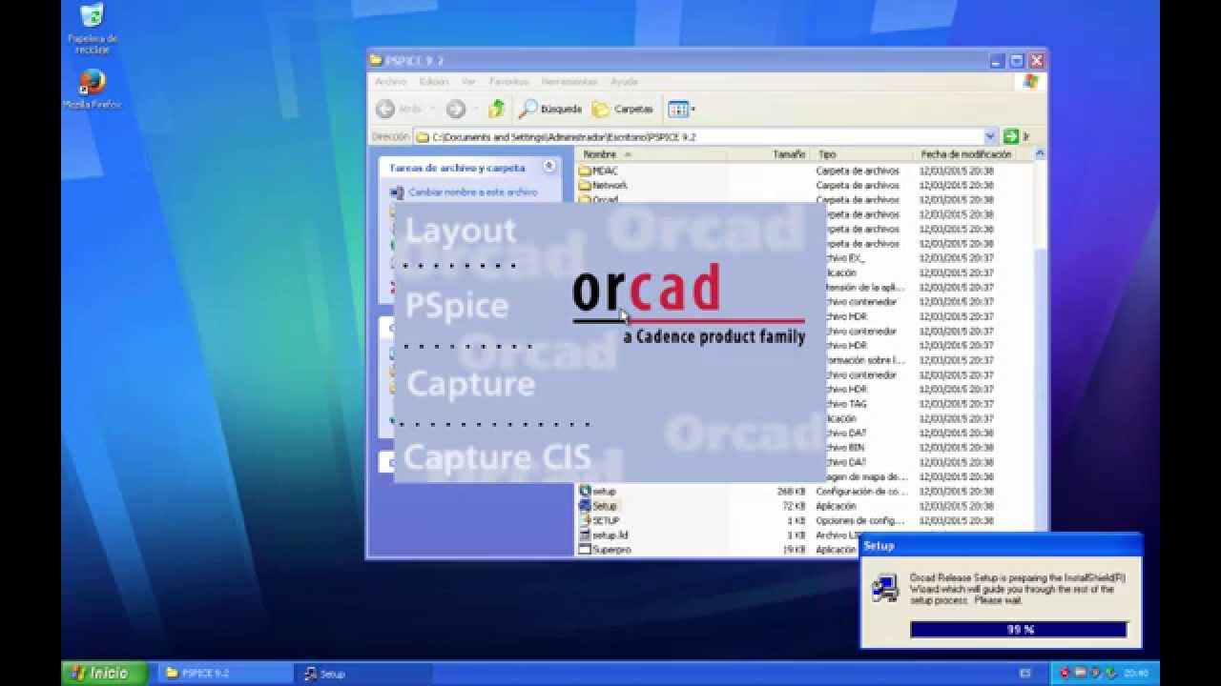This screenshot has width=1221, height=686.
Task: Select the SETUP configuration options file
Action: (599, 520)
